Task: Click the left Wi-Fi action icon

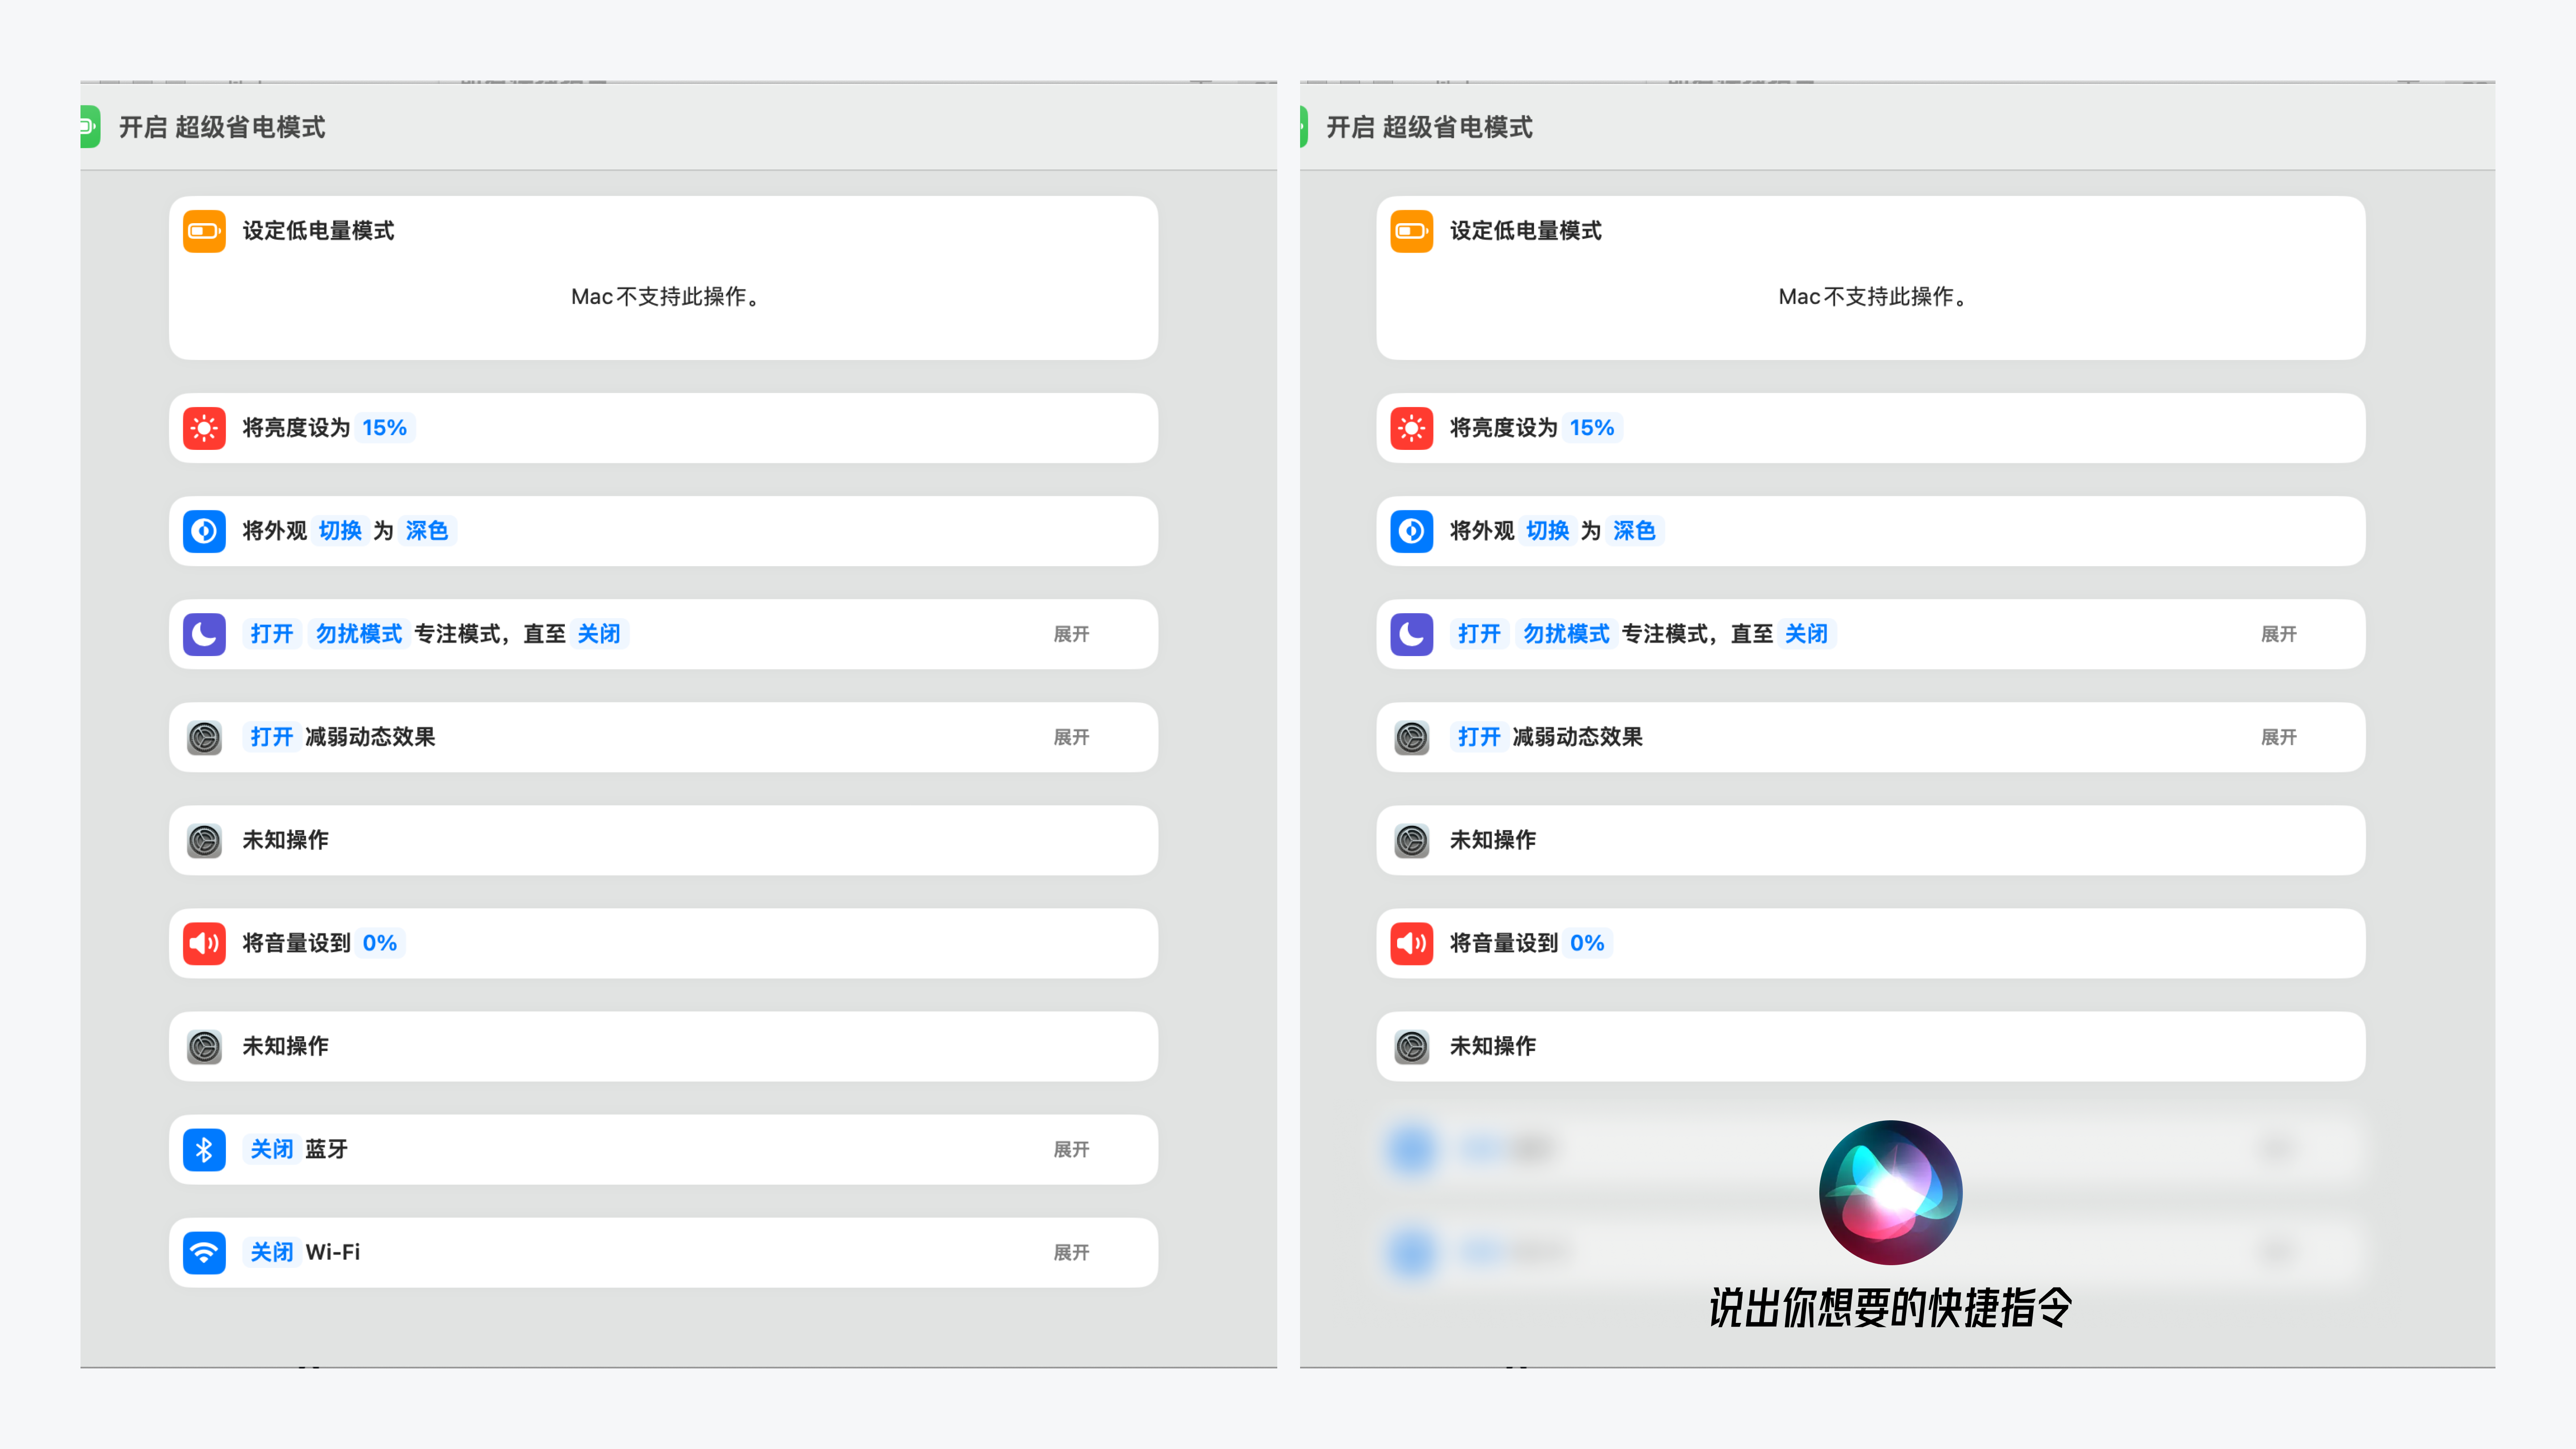Action: click(x=204, y=1252)
